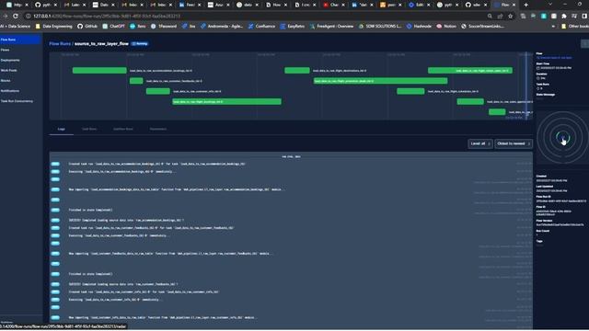Open a new browser tab with the plus icon

point(525,5)
